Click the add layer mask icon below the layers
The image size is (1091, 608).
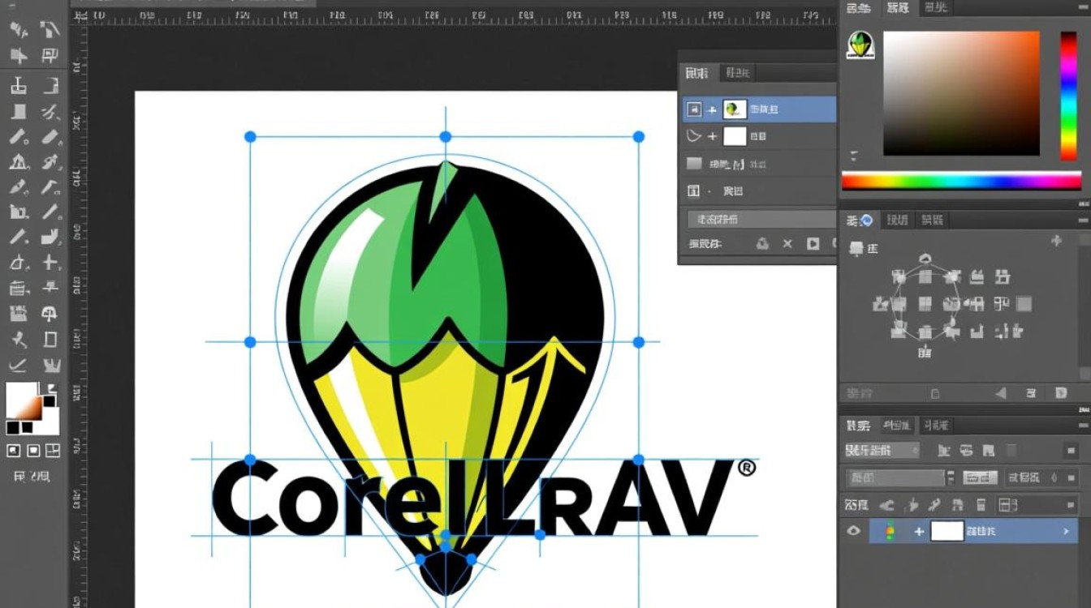763,243
